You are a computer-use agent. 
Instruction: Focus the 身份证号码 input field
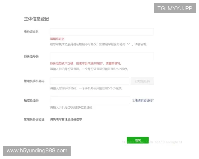[102, 56]
